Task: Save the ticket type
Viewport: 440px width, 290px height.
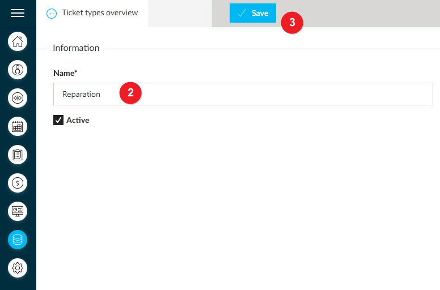Action: 252,13
